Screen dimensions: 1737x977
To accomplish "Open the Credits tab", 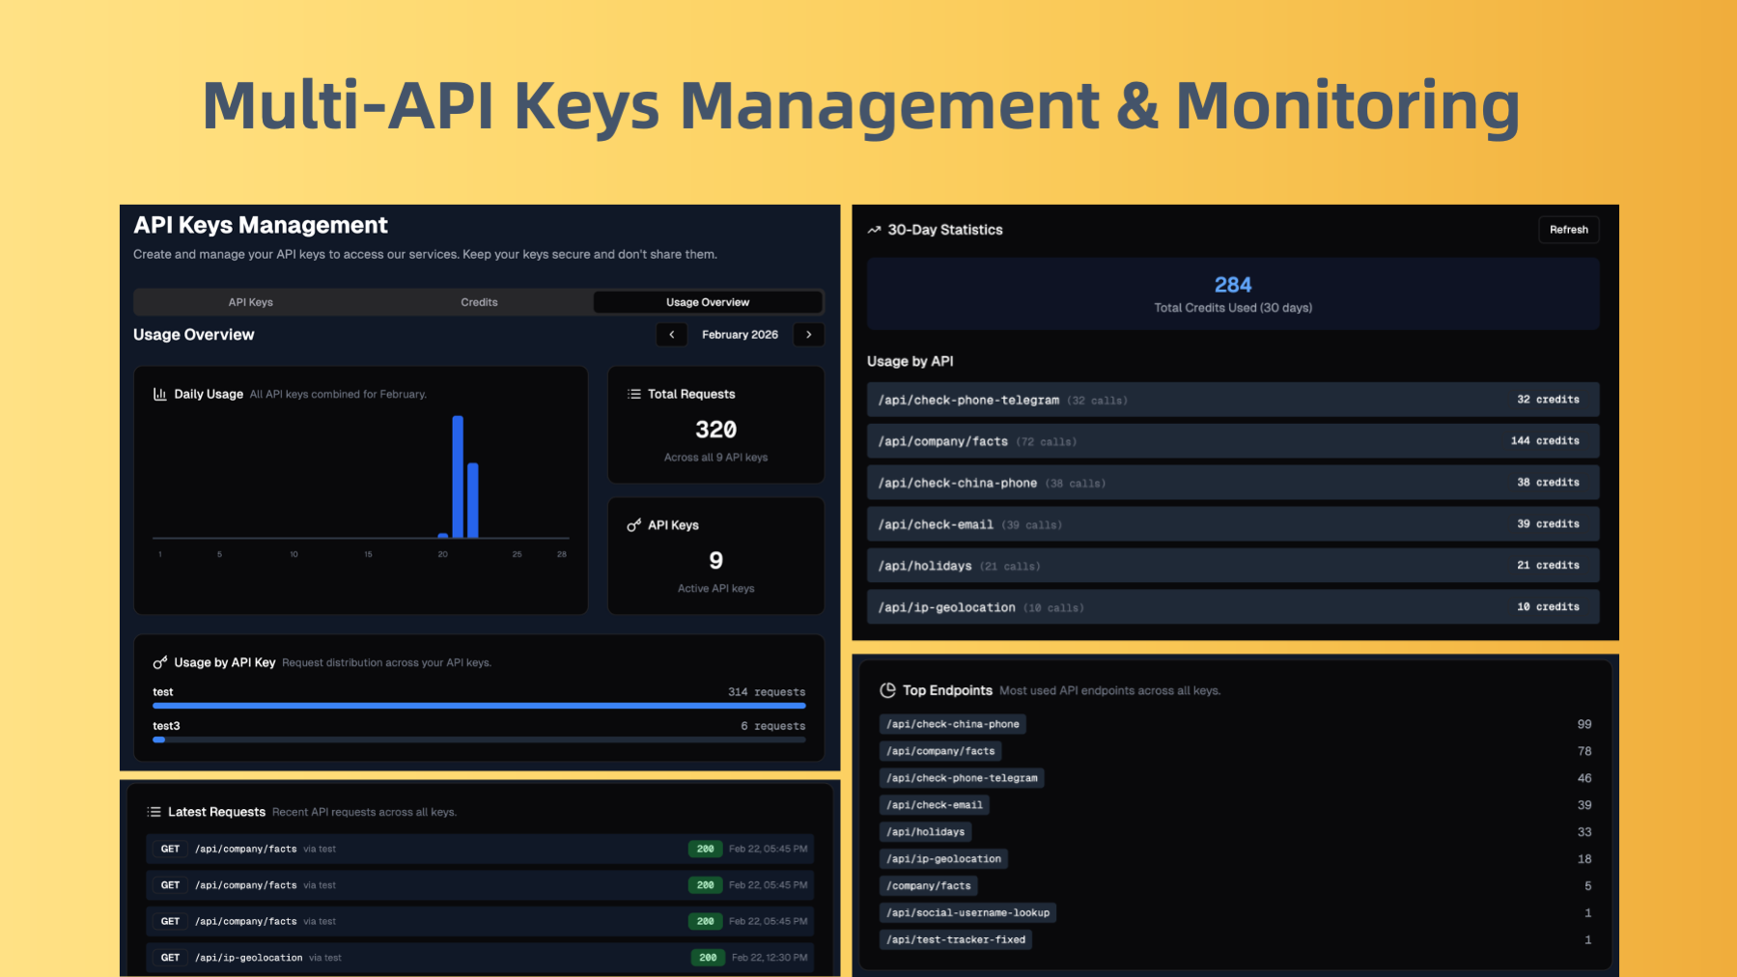I will tap(479, 301).
